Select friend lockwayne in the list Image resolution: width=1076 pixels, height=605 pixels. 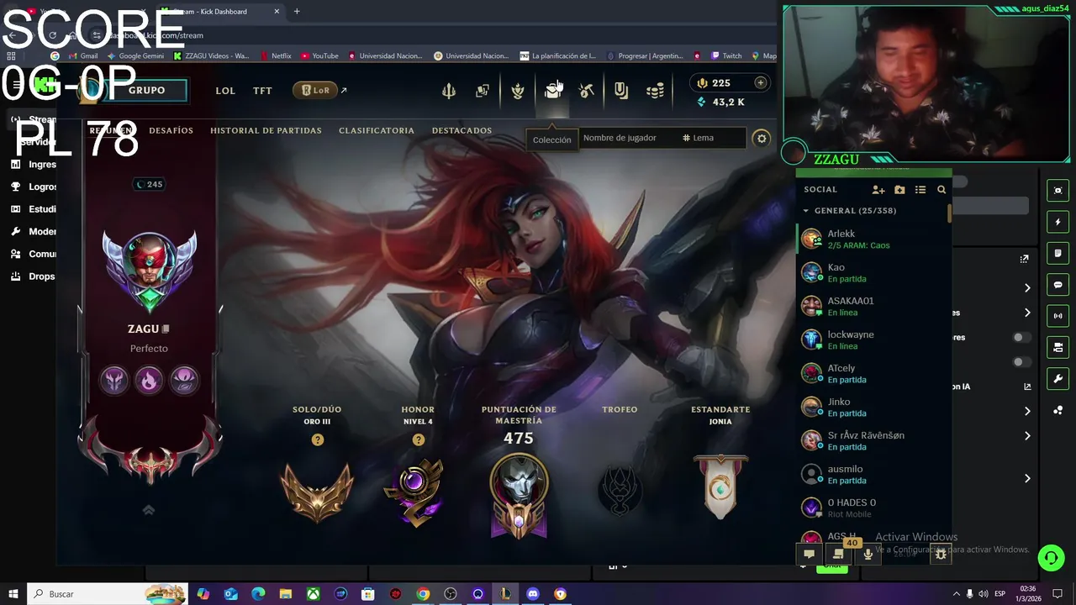click(873, 339)
